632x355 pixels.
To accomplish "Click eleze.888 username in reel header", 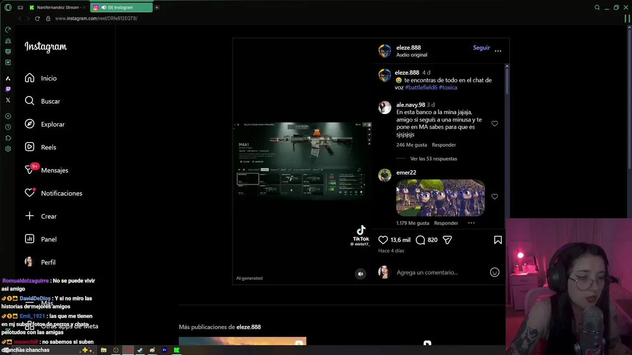I will [408, 47].
